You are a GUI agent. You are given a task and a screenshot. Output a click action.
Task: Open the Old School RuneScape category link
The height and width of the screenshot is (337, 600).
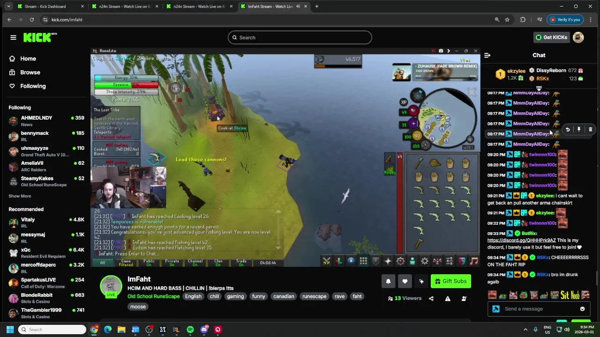click(153, 296)
